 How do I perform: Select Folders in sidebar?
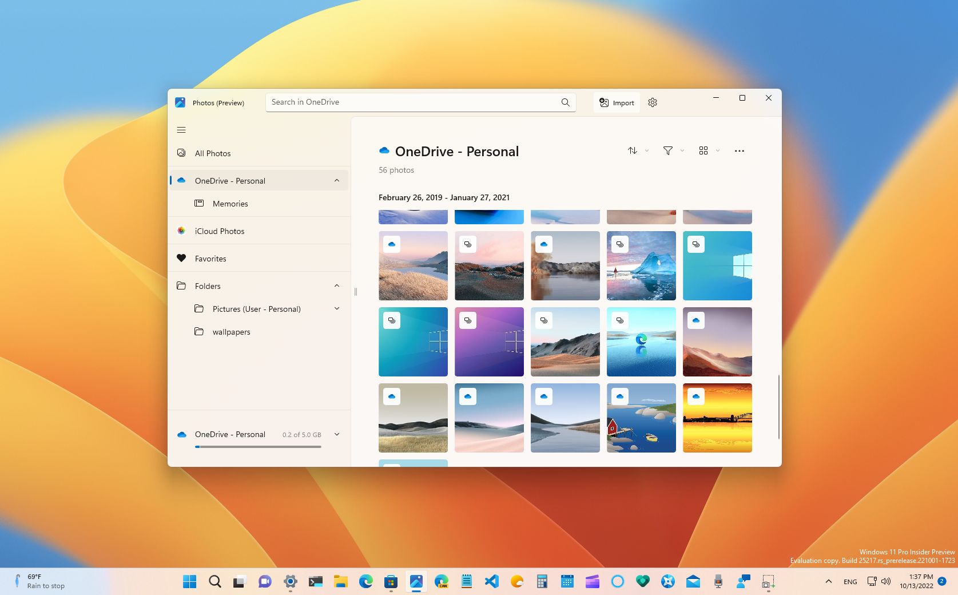[259, 286]
